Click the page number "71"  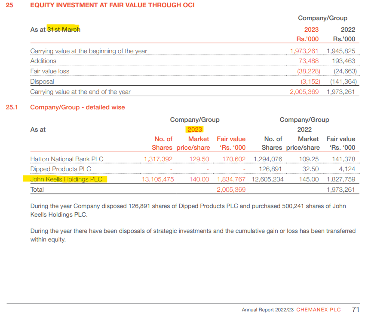(356, 309)
